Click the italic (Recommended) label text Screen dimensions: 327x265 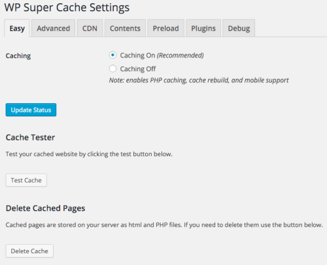click(181, 55)
